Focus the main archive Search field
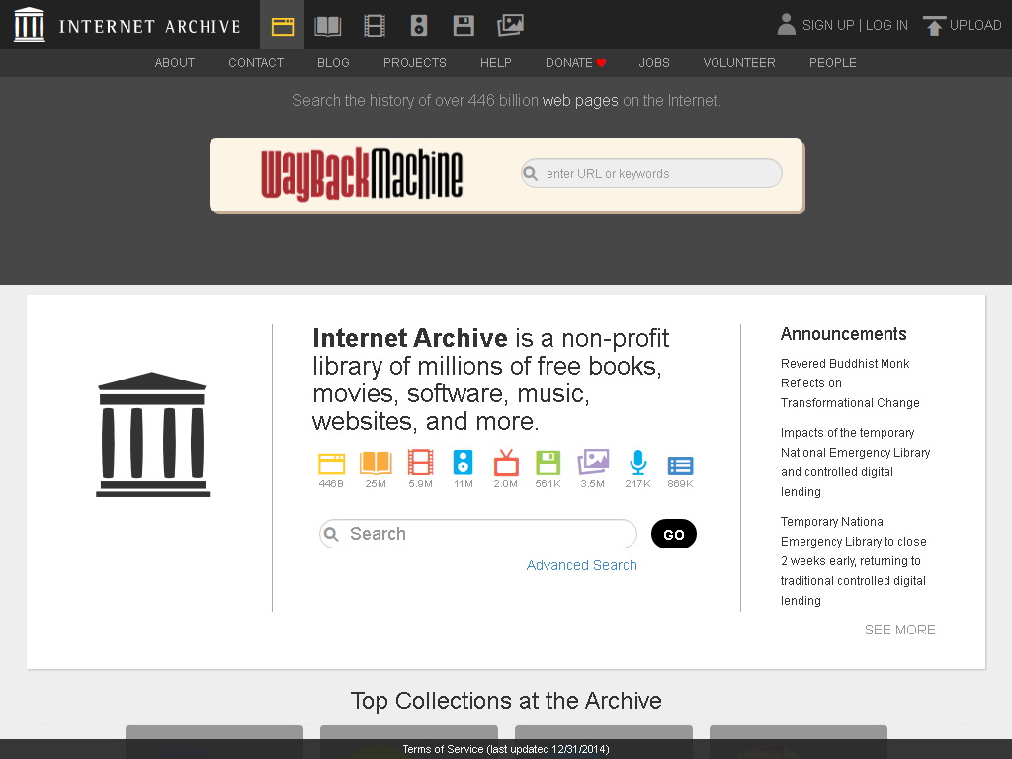Screen dimensions: 1012x759 pyautogui.click(x=478, y=534)
